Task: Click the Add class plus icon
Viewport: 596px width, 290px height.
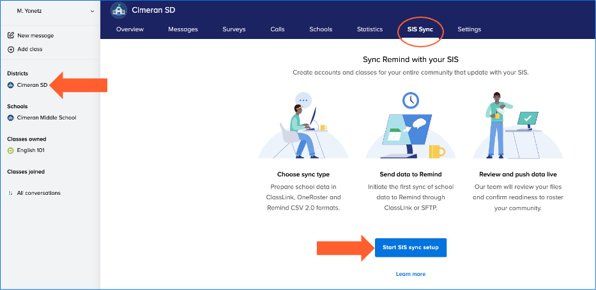Action: point(11,49)
